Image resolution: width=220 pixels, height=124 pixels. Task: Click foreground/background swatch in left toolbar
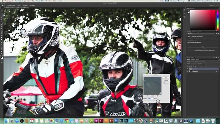pos(2,58)
